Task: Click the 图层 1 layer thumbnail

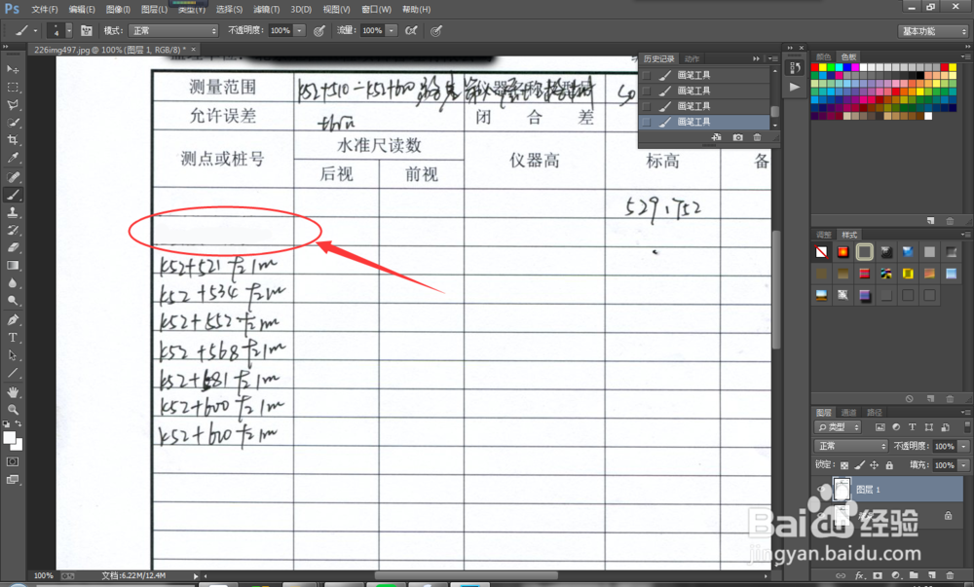Action: (x=842, y=489)
